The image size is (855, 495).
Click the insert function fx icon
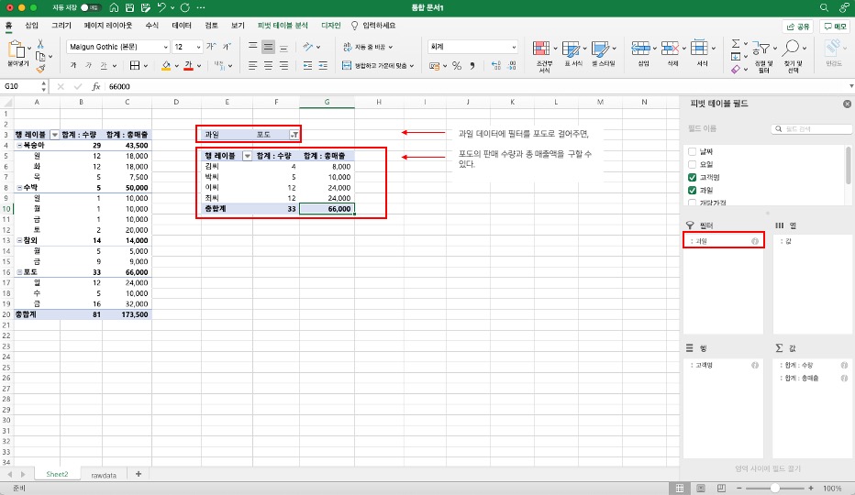[x=94, y=86]
